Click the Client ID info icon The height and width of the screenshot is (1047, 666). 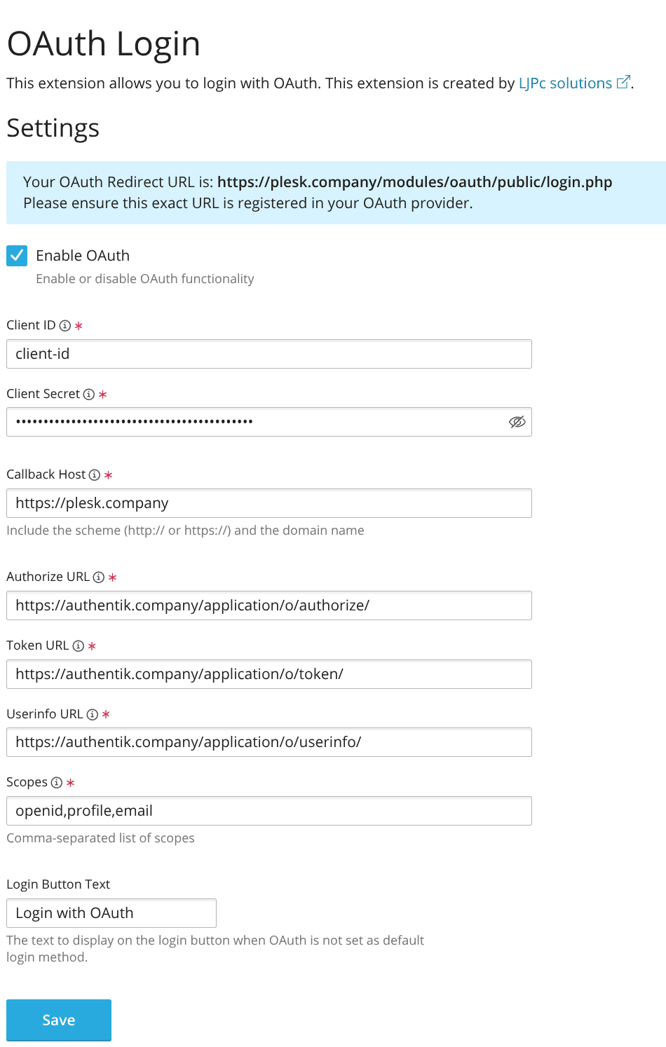coord(64,325)
